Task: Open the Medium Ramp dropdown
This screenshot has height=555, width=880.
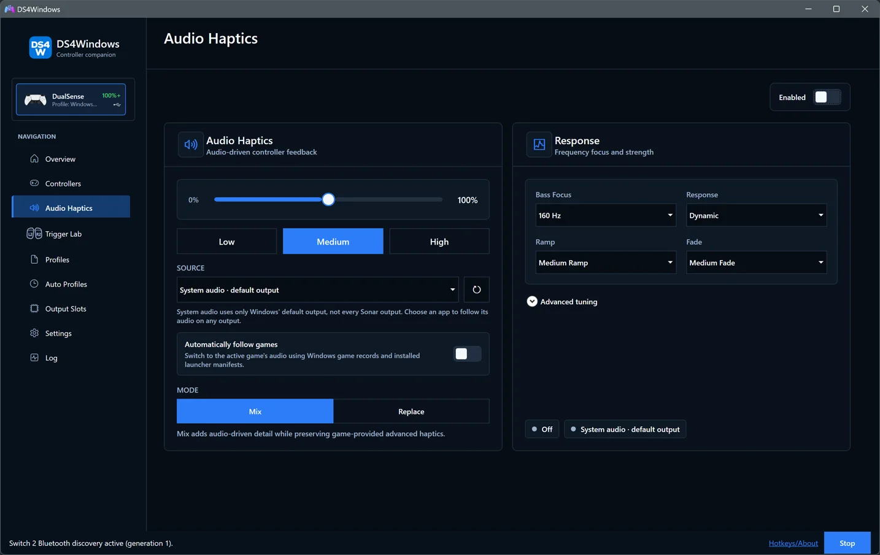Action: pyautogui.click(x=606, y=262)
